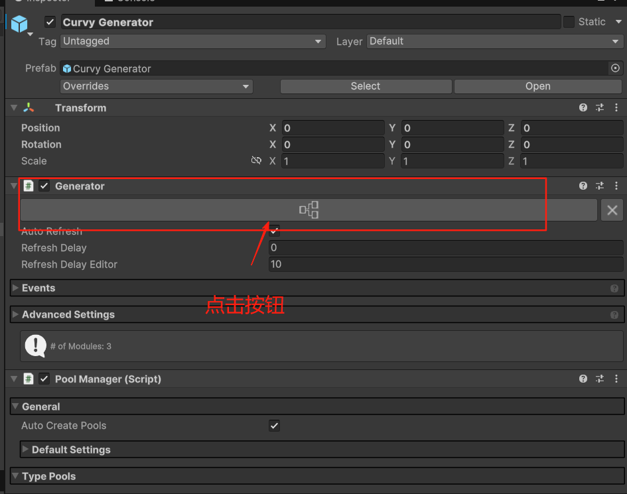
Task: Click the Refresh Delay value field
Action: (x=446, y=248)
